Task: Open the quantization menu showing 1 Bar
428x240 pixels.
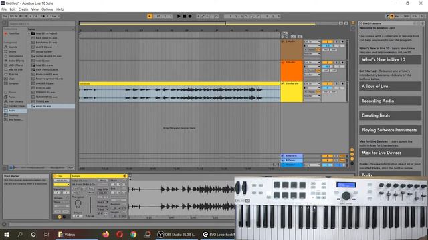Action: click(x=54, y=16)
